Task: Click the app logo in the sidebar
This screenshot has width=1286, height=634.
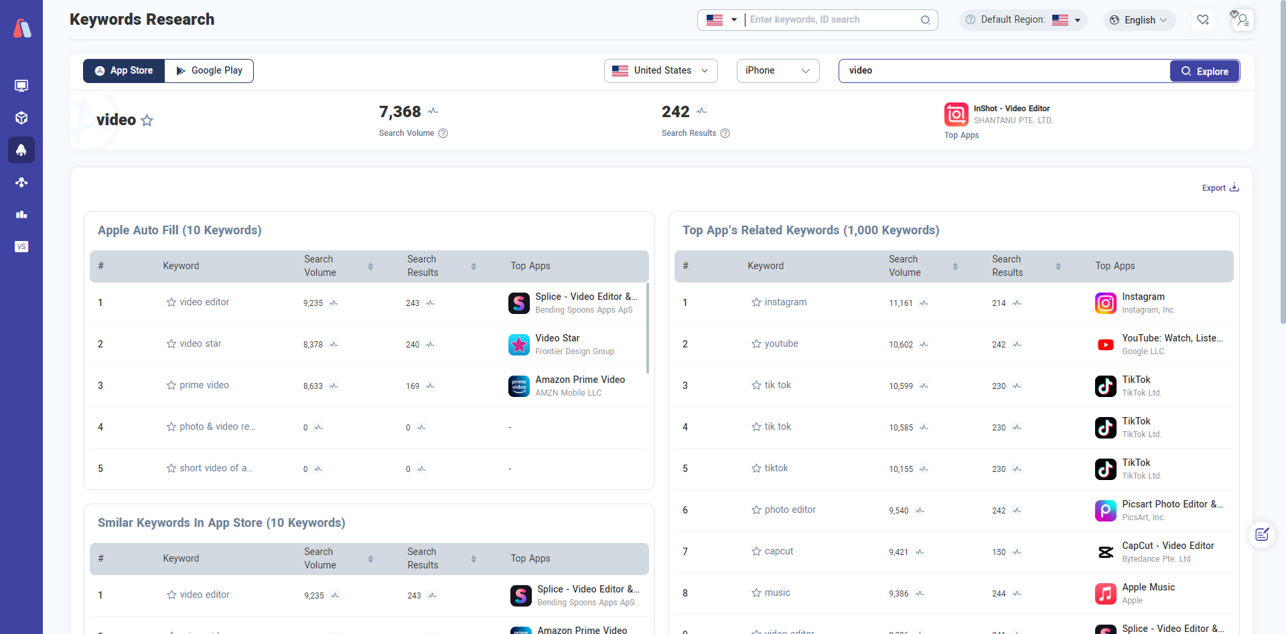Action: tap(22, 28)
